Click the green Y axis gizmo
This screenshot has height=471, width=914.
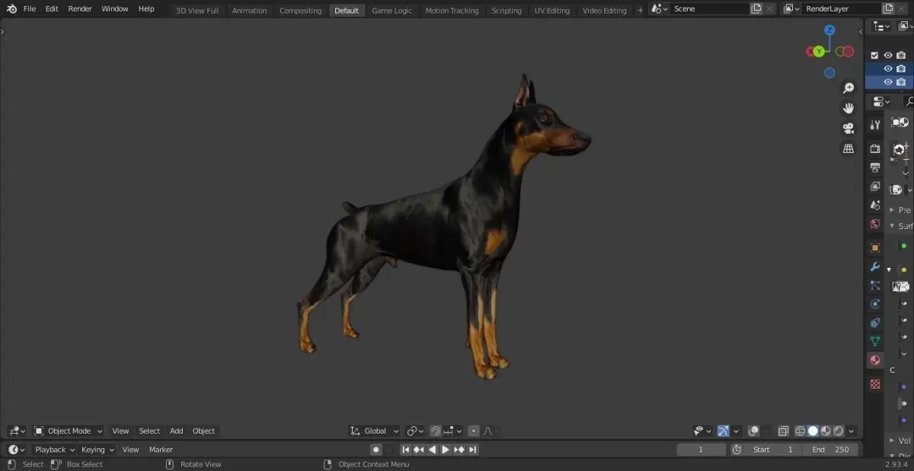click(x=819, y=51)
